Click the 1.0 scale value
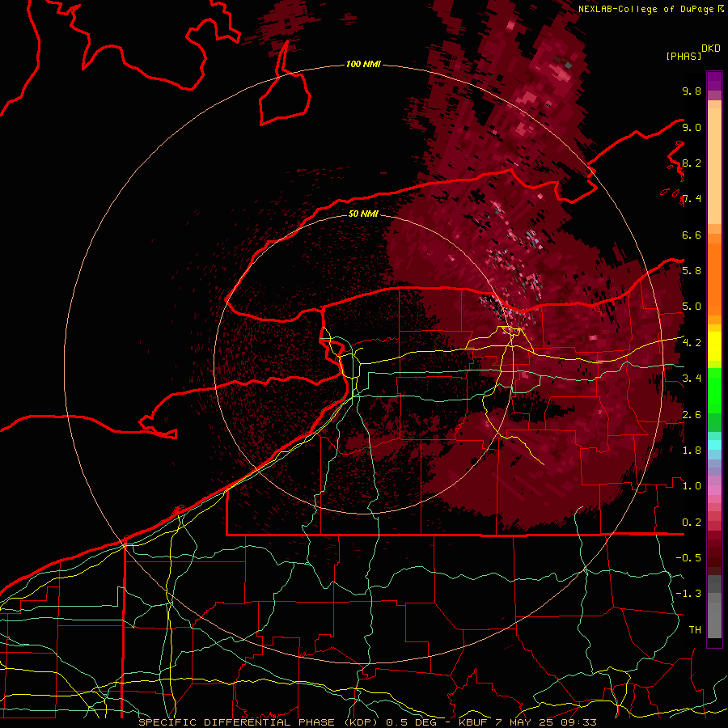The image size is (728, 728). tap(692, 486)
